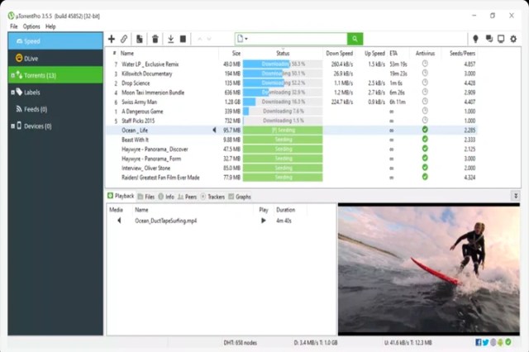
Task: Click the Facebook icon in status bar
Action: click(478, 343)
